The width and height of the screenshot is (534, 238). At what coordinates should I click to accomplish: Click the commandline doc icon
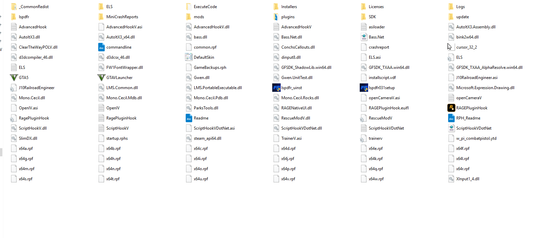click(x=101, y=47)
